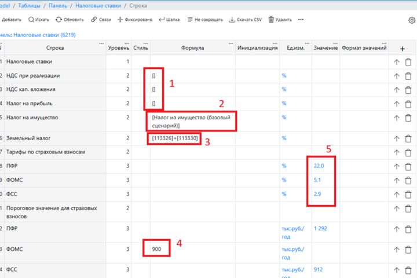Move the Налоговые ставки row up
This screenshot has width=417, height=278.
pyautogui.click(x=397, y=62)
